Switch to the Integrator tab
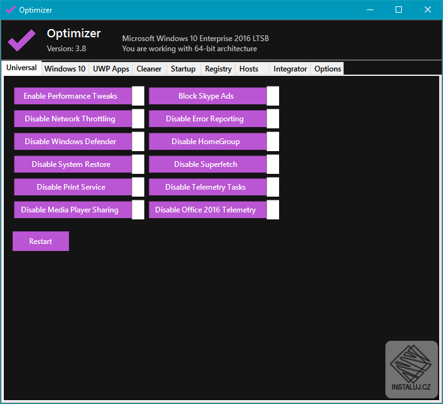 click(x=290, y=69)
